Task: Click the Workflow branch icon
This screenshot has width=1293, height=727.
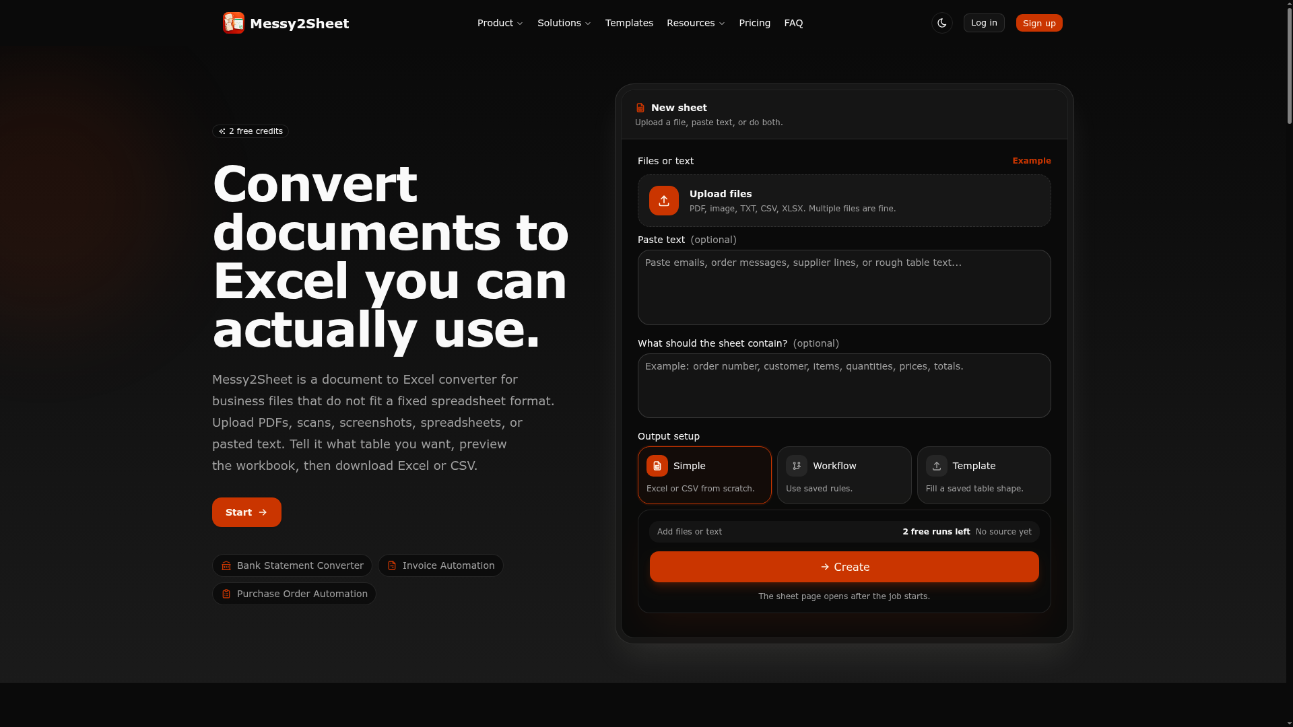Action: click(797, 466)
